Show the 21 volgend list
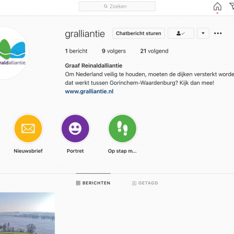Viewport: 234px width, 234px height. (x=154, y=51)
